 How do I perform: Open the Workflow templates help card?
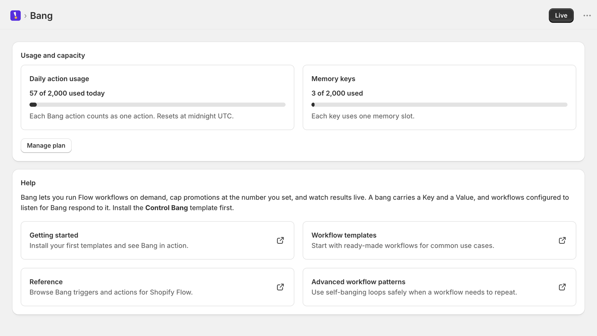pyautogui.click(x=439, y=240)
